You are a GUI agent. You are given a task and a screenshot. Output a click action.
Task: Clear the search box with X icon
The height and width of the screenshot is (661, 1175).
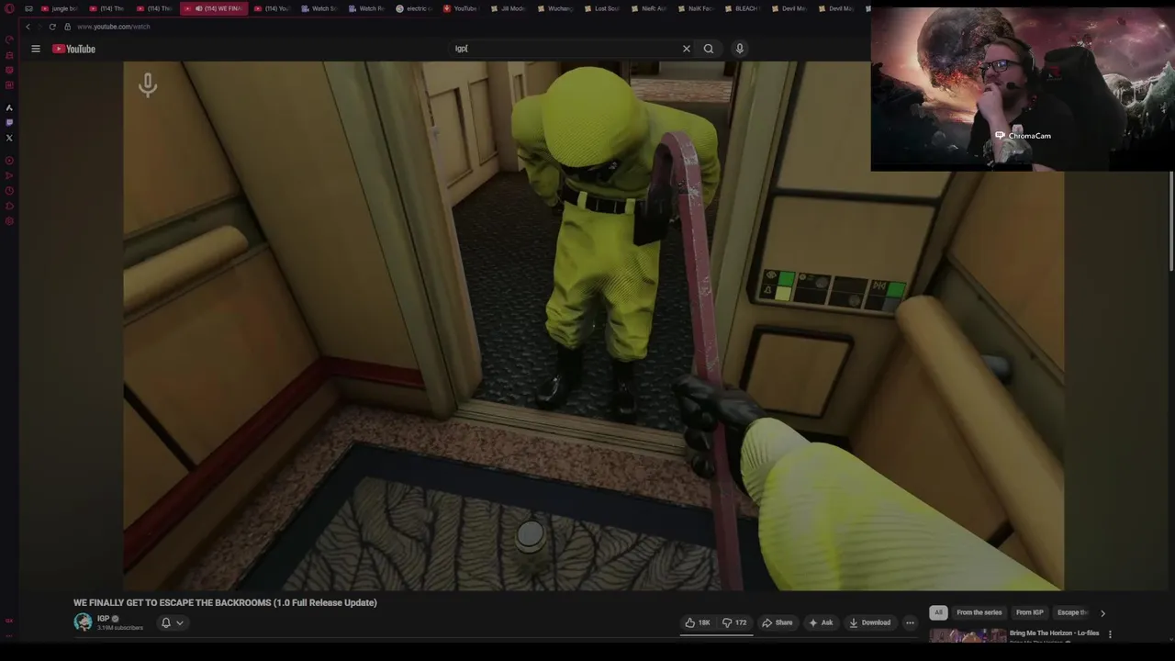(686, 49)
